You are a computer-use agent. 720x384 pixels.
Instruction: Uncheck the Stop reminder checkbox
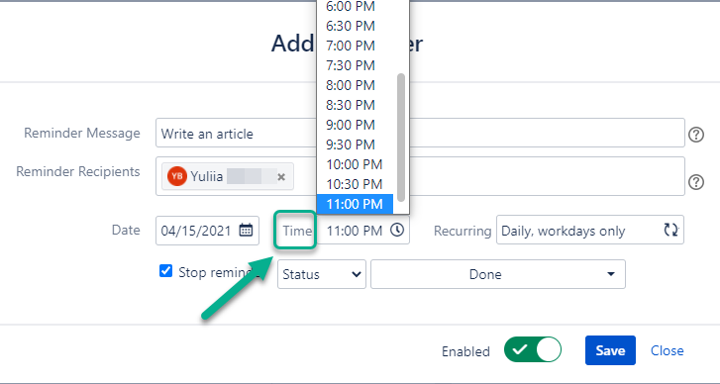pyautogui.click(x=165, y=271)
